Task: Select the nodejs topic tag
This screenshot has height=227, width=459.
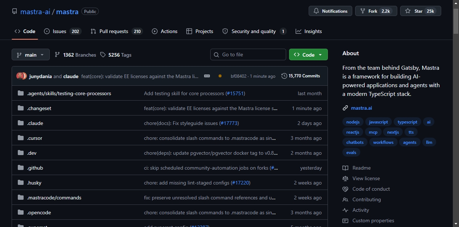Action: click(x=353, y=122)
